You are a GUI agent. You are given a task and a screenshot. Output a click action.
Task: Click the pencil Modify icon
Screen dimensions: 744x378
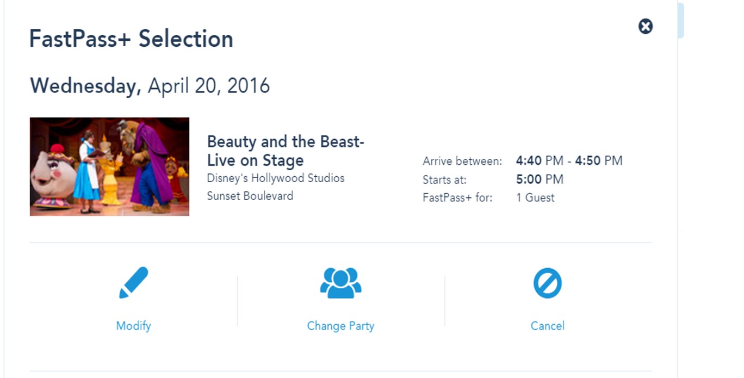tap(133, 282)
